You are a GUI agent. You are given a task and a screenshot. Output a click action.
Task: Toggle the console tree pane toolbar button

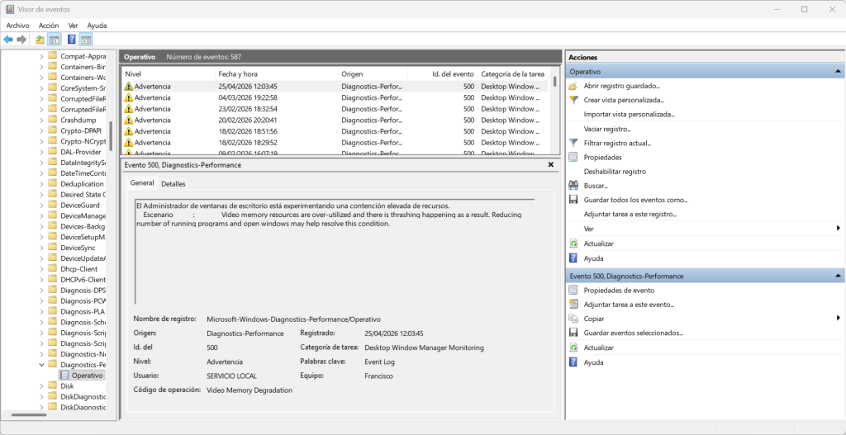(55, 40)
